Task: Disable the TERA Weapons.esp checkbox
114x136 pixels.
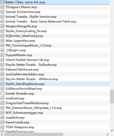Action: (2, 127)
